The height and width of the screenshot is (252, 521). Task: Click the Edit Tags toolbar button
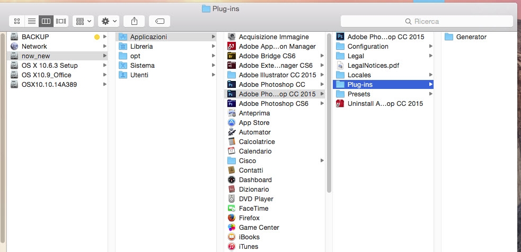(160, 21)
